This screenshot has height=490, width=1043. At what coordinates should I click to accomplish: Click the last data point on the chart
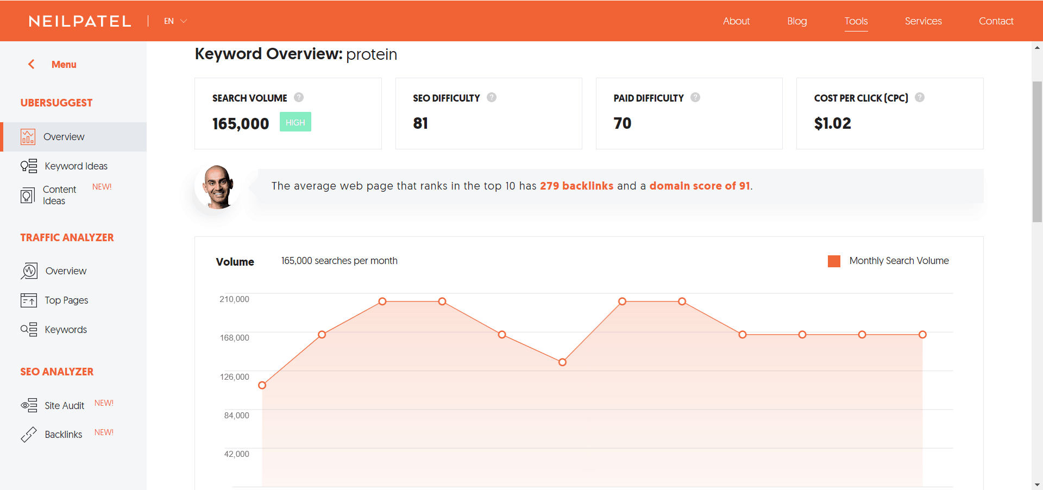coord(922,335)
